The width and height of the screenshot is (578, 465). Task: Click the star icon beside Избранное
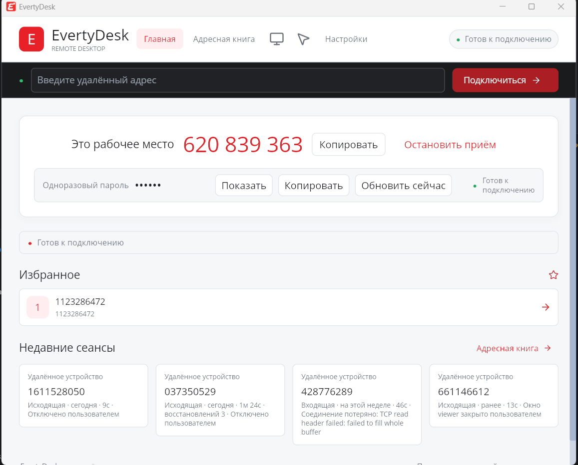coord(553,275)
